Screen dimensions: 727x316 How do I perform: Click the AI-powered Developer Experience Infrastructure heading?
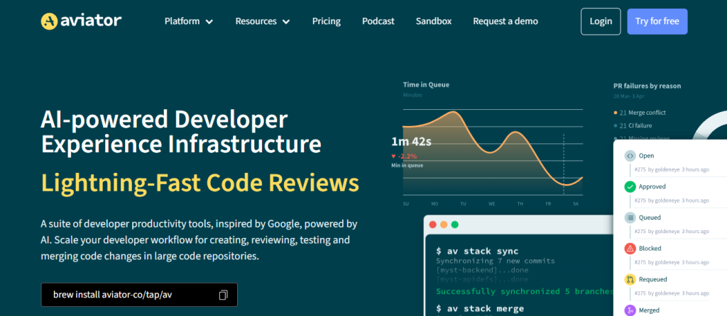pyautogui.click(x=181, y=132)
